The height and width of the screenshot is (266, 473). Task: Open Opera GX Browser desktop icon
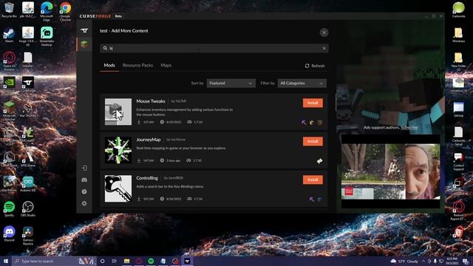9,61
